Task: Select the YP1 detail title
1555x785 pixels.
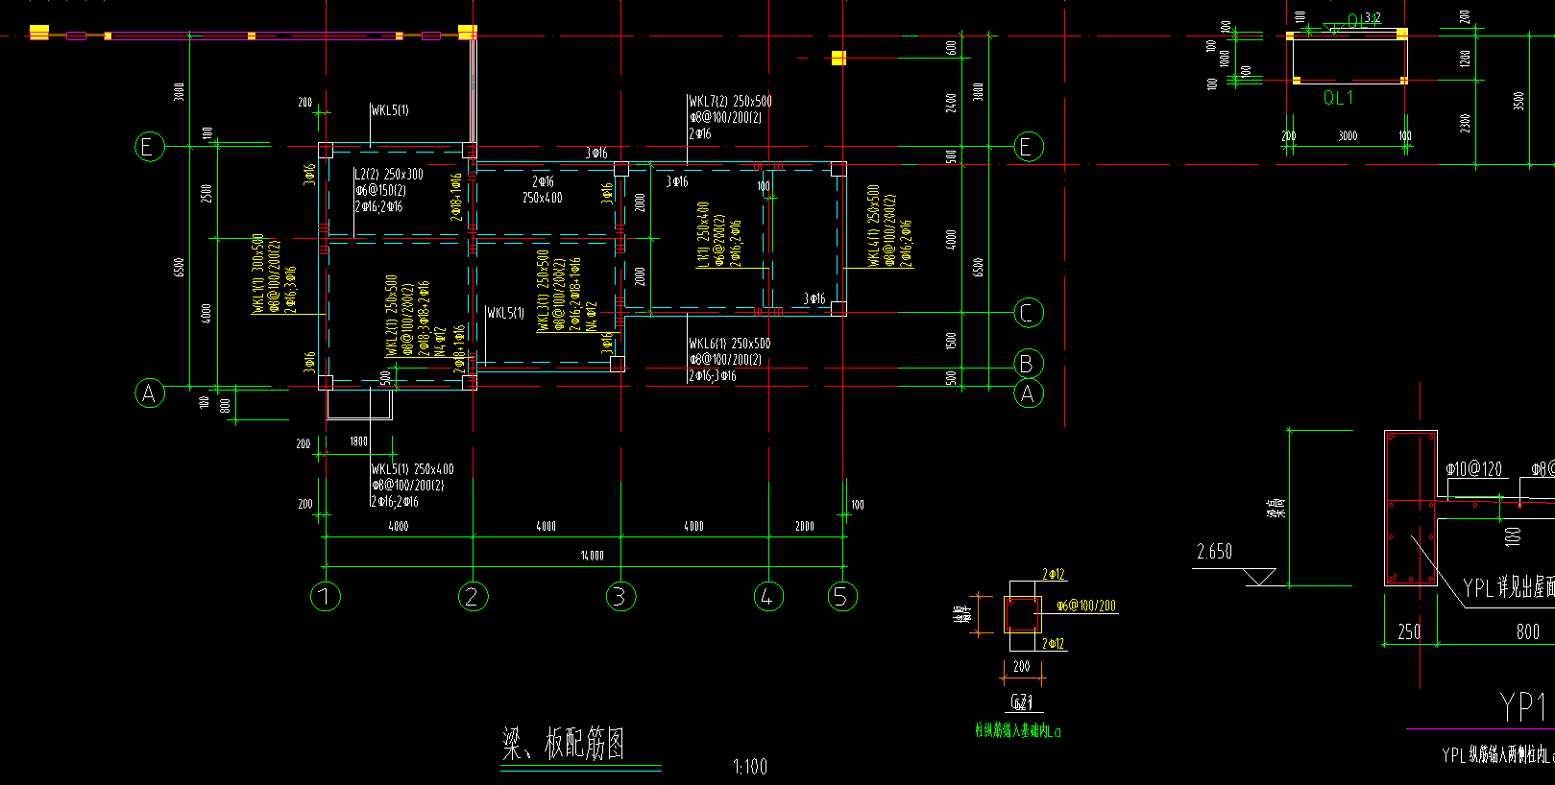Action: tap(1524, 706)
